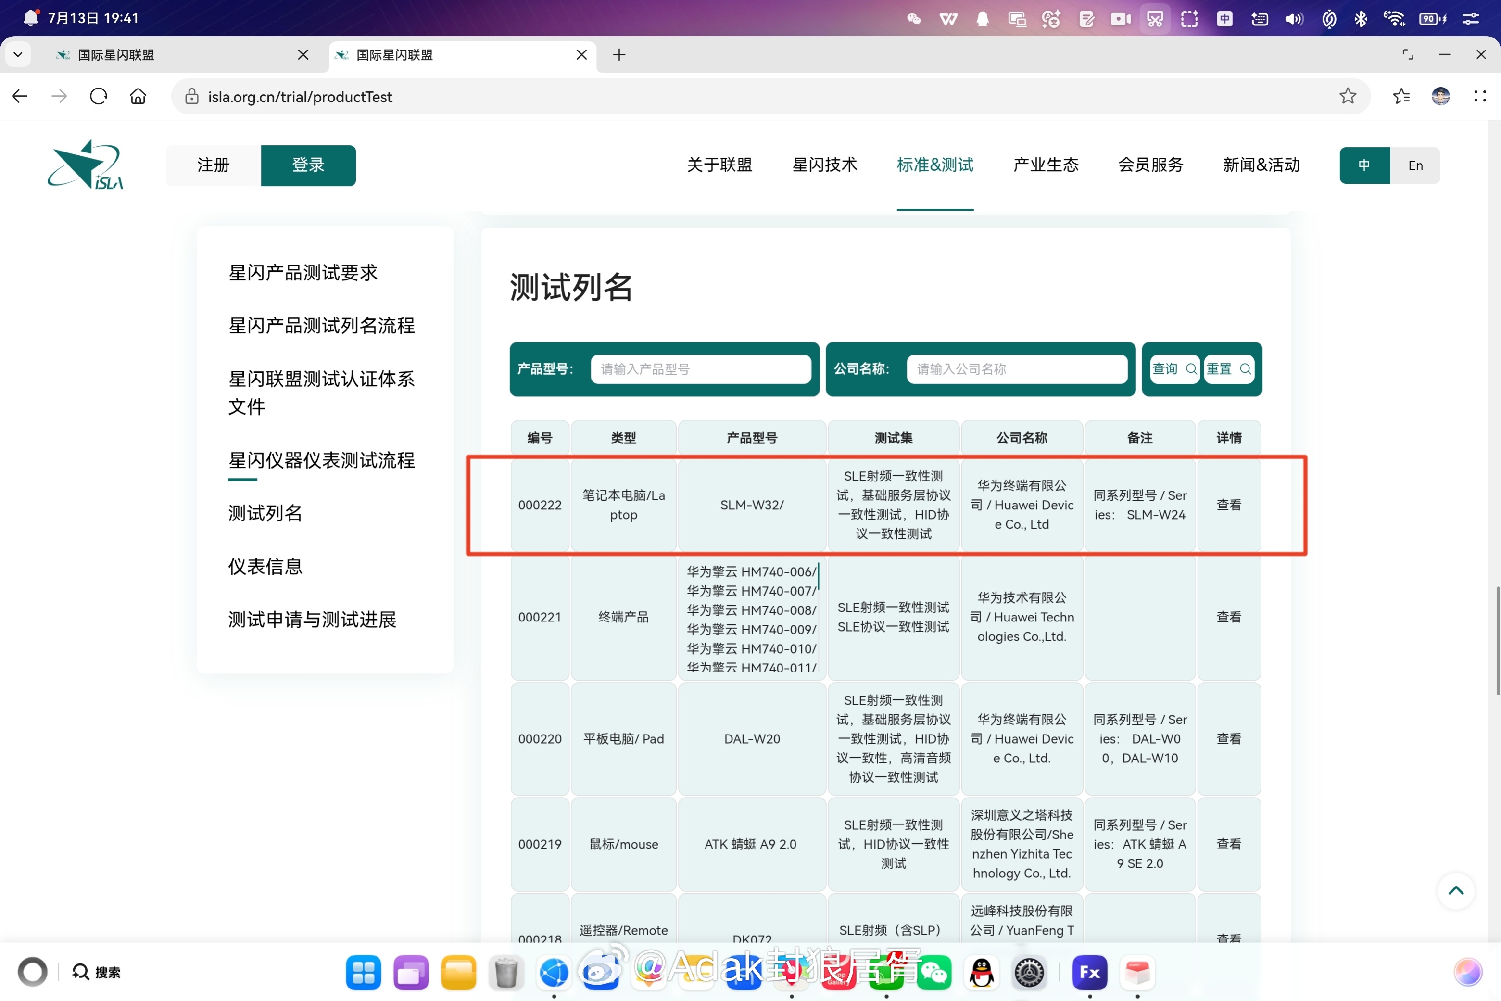Open the 新闻&活动 menu
This screenshot has height=1001, width=1501.
[x=1261, y=165]
